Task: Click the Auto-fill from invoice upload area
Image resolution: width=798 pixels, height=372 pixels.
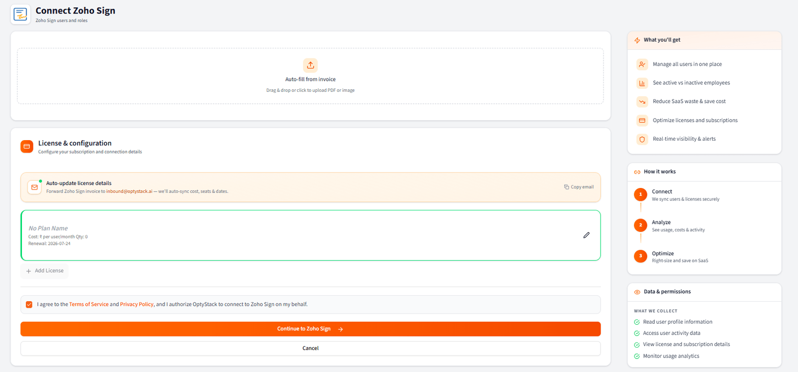Action: (x=310, y=76)
